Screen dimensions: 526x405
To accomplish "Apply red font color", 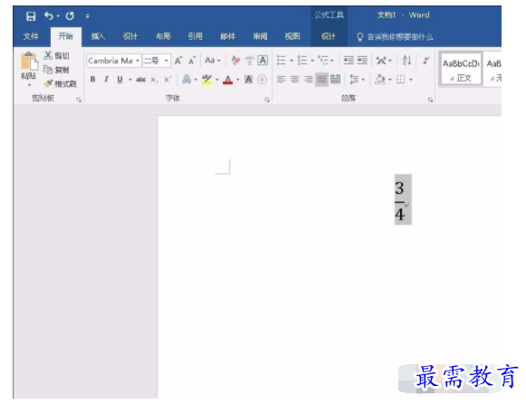I will pos(228,80).
